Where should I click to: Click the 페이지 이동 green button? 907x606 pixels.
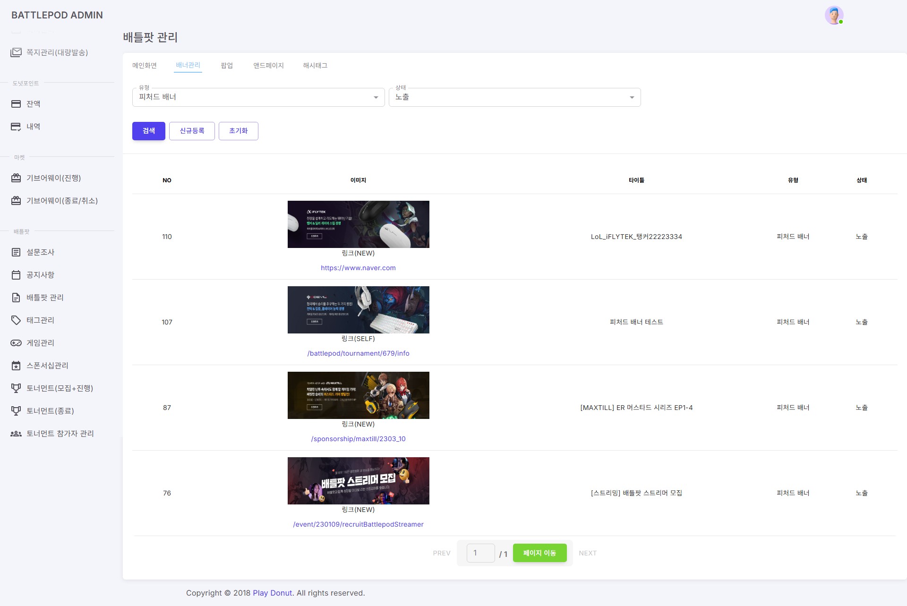[539, 553]
